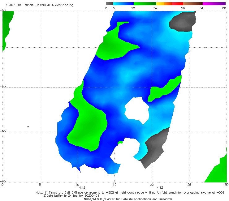The height and width of the screenshot is (201, 229).
Task: Select the cyan-to-blue segment of the color bar
Action: [123, 4]
